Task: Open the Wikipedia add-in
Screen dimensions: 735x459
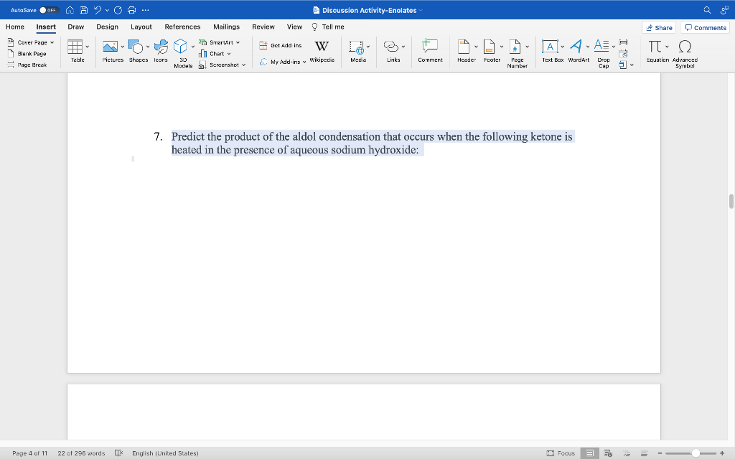Action: (x=322, y=50)
